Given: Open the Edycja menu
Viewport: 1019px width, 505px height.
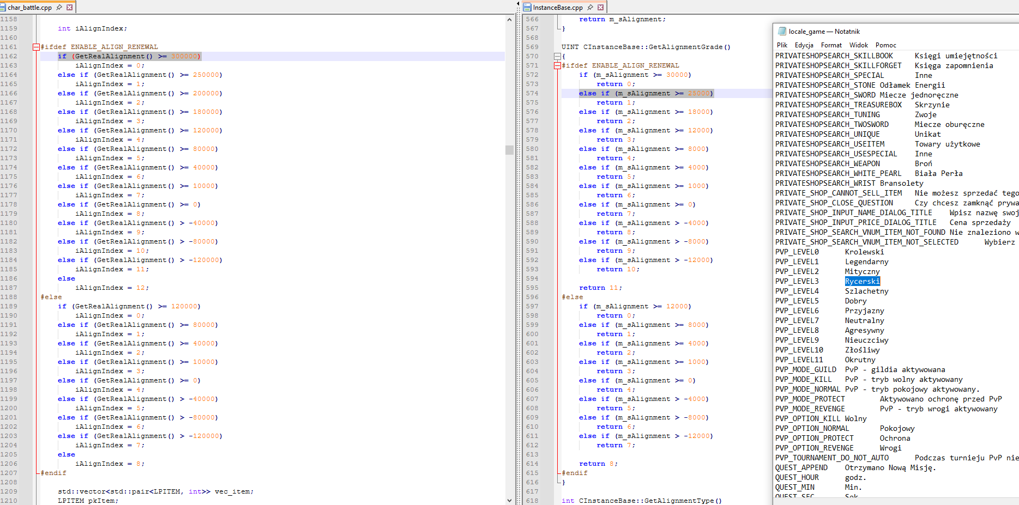Looking at the screenshot, I should [x=804, y=45].
